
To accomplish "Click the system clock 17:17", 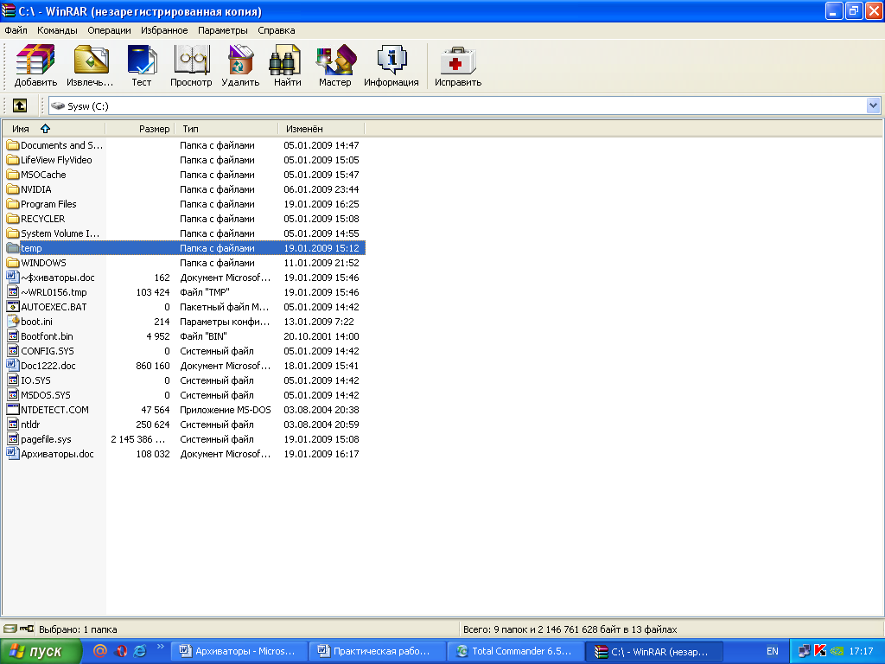I will click(861, 651).
